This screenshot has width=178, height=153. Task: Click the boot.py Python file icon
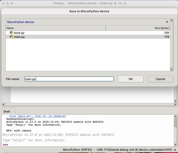[11, 33]
